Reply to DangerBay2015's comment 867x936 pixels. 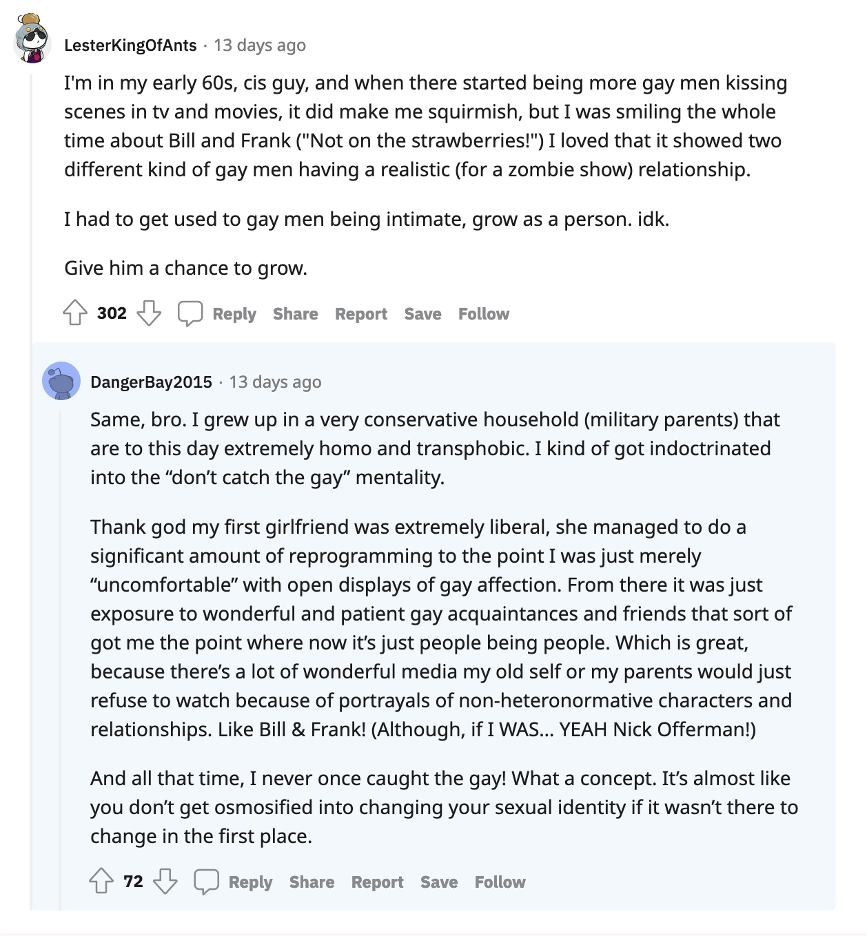click(251, 882)
